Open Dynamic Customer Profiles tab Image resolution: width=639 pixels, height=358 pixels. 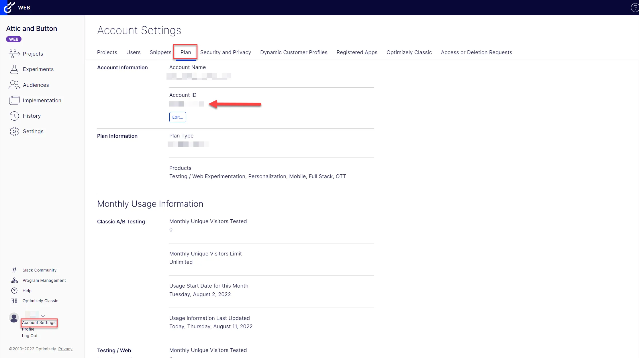pos(294,52)
